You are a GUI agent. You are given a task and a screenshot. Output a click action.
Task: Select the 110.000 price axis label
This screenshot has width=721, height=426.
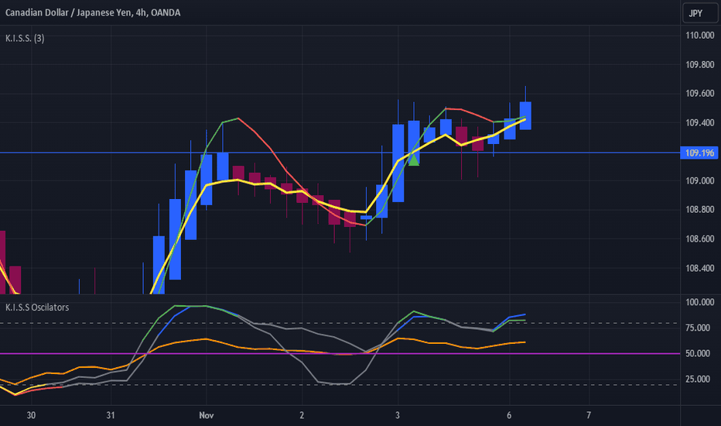pyautogui.click(x=700, y=36)
